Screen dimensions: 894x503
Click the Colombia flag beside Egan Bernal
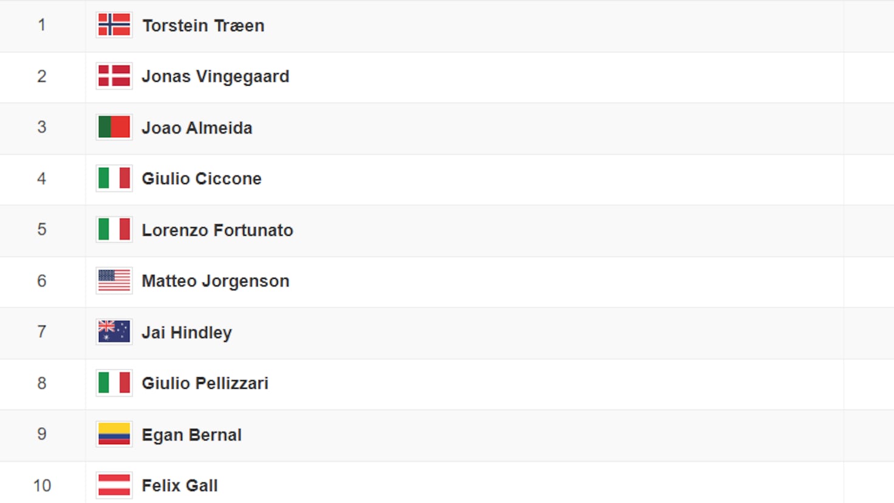click(114, 434)
